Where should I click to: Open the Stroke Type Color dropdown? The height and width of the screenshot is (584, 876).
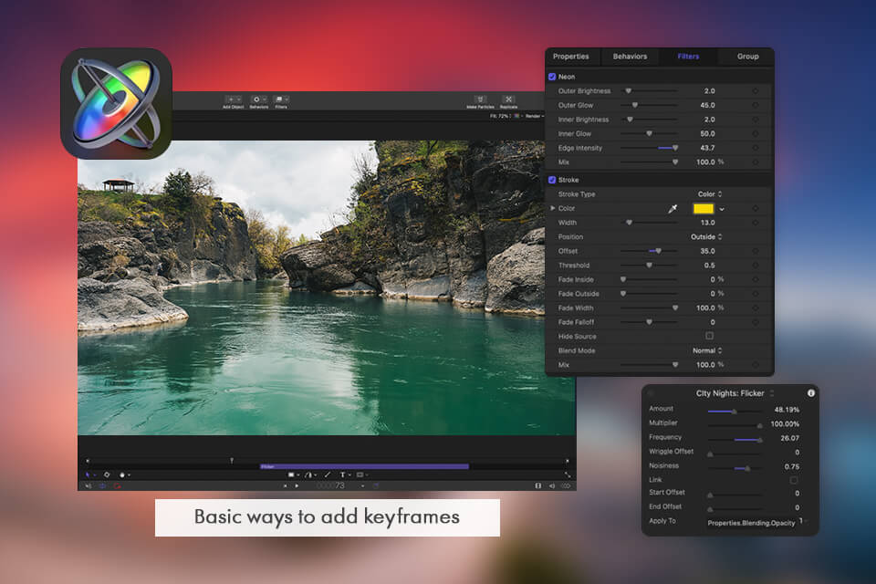(710, 194)
